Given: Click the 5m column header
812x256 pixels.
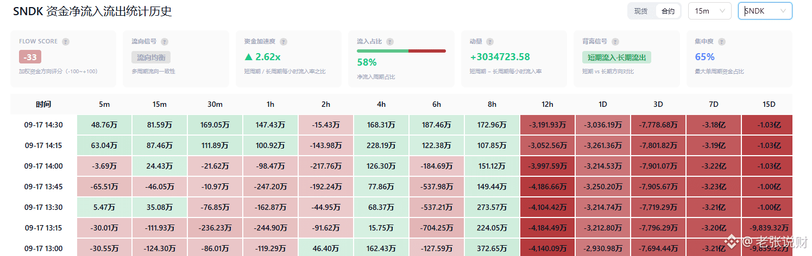Looking at the screenshot, I should coord(104,104).
